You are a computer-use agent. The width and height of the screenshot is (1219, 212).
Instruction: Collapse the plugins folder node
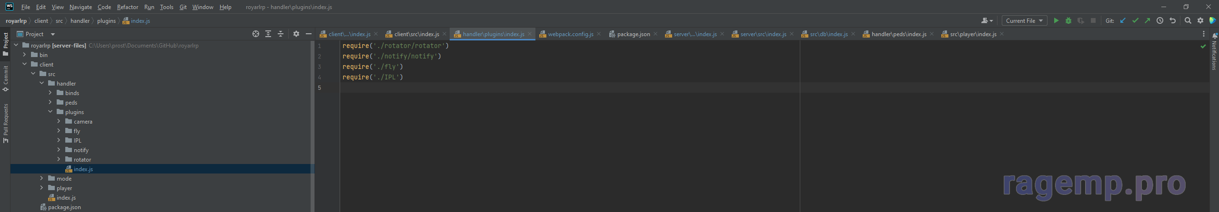click(x=50, y=112)
